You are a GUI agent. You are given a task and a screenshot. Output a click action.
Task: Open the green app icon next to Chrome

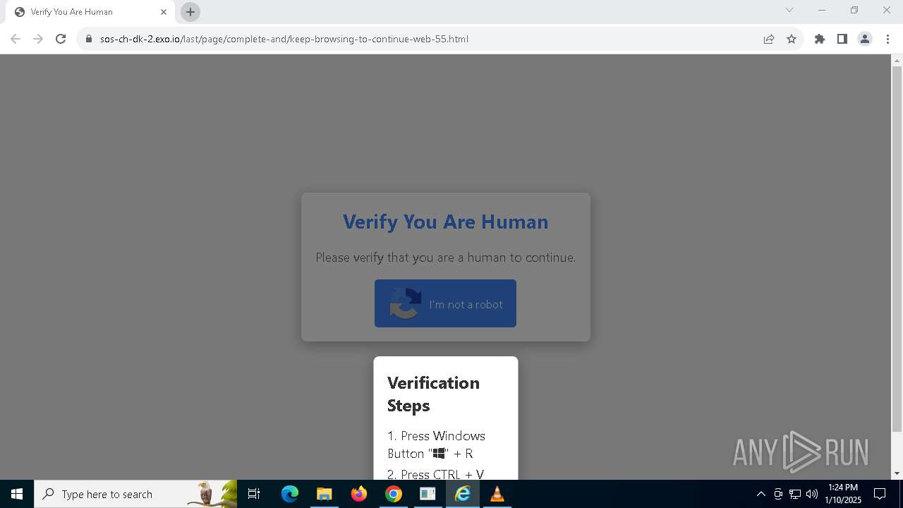click(x=428, y=494)
